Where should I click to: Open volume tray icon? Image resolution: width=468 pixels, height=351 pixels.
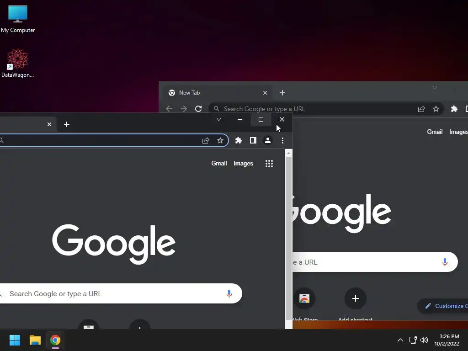[x=424, y=340]
